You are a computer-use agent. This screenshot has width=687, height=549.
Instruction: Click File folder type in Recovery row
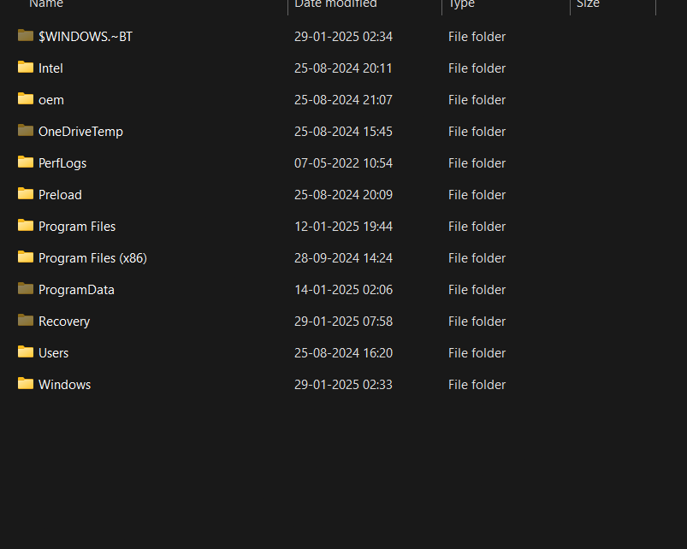[477, 322]
